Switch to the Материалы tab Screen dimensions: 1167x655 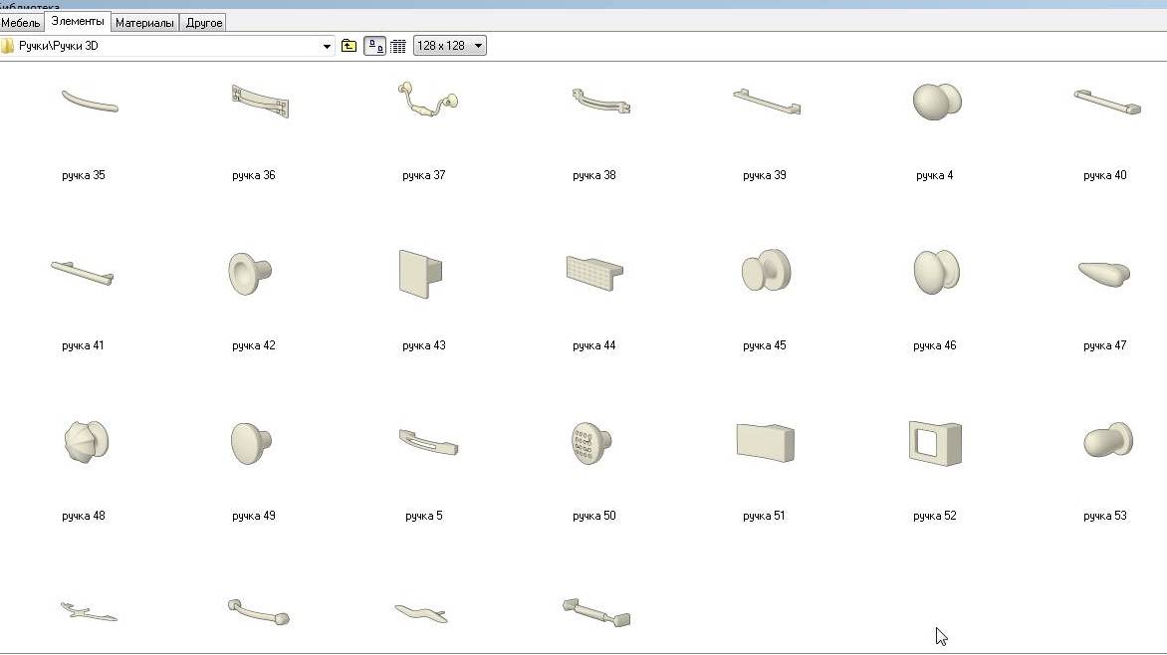click(144, 22)
